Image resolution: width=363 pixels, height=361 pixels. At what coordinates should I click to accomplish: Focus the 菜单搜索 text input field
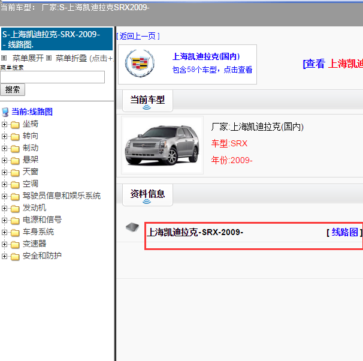[52, 77]
